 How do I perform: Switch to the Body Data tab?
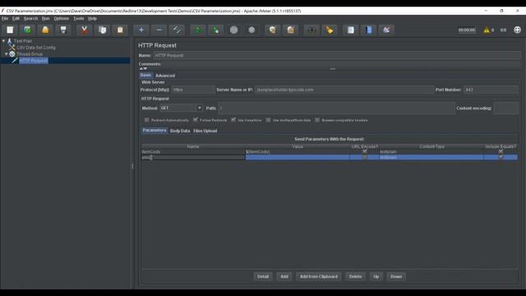[180, 131]
